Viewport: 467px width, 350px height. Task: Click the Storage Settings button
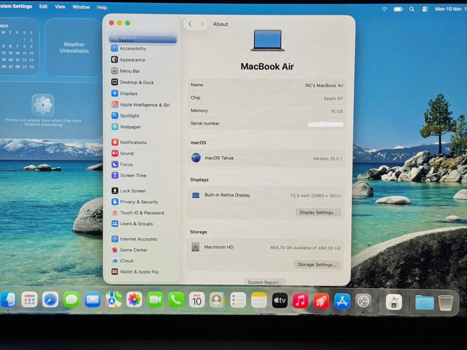[317, 265]
